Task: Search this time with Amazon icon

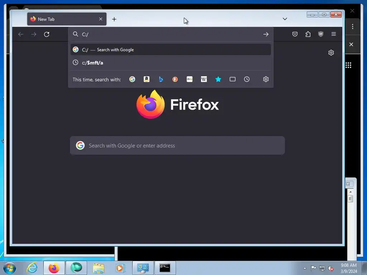Action: click(147, 79)
